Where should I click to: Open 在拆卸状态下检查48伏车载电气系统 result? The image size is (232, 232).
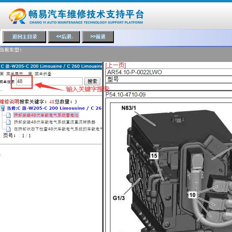pyautogui.click(x=58, y=129)
